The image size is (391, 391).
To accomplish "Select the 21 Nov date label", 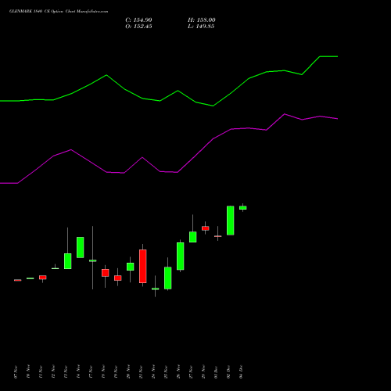I will click(141, 372).
